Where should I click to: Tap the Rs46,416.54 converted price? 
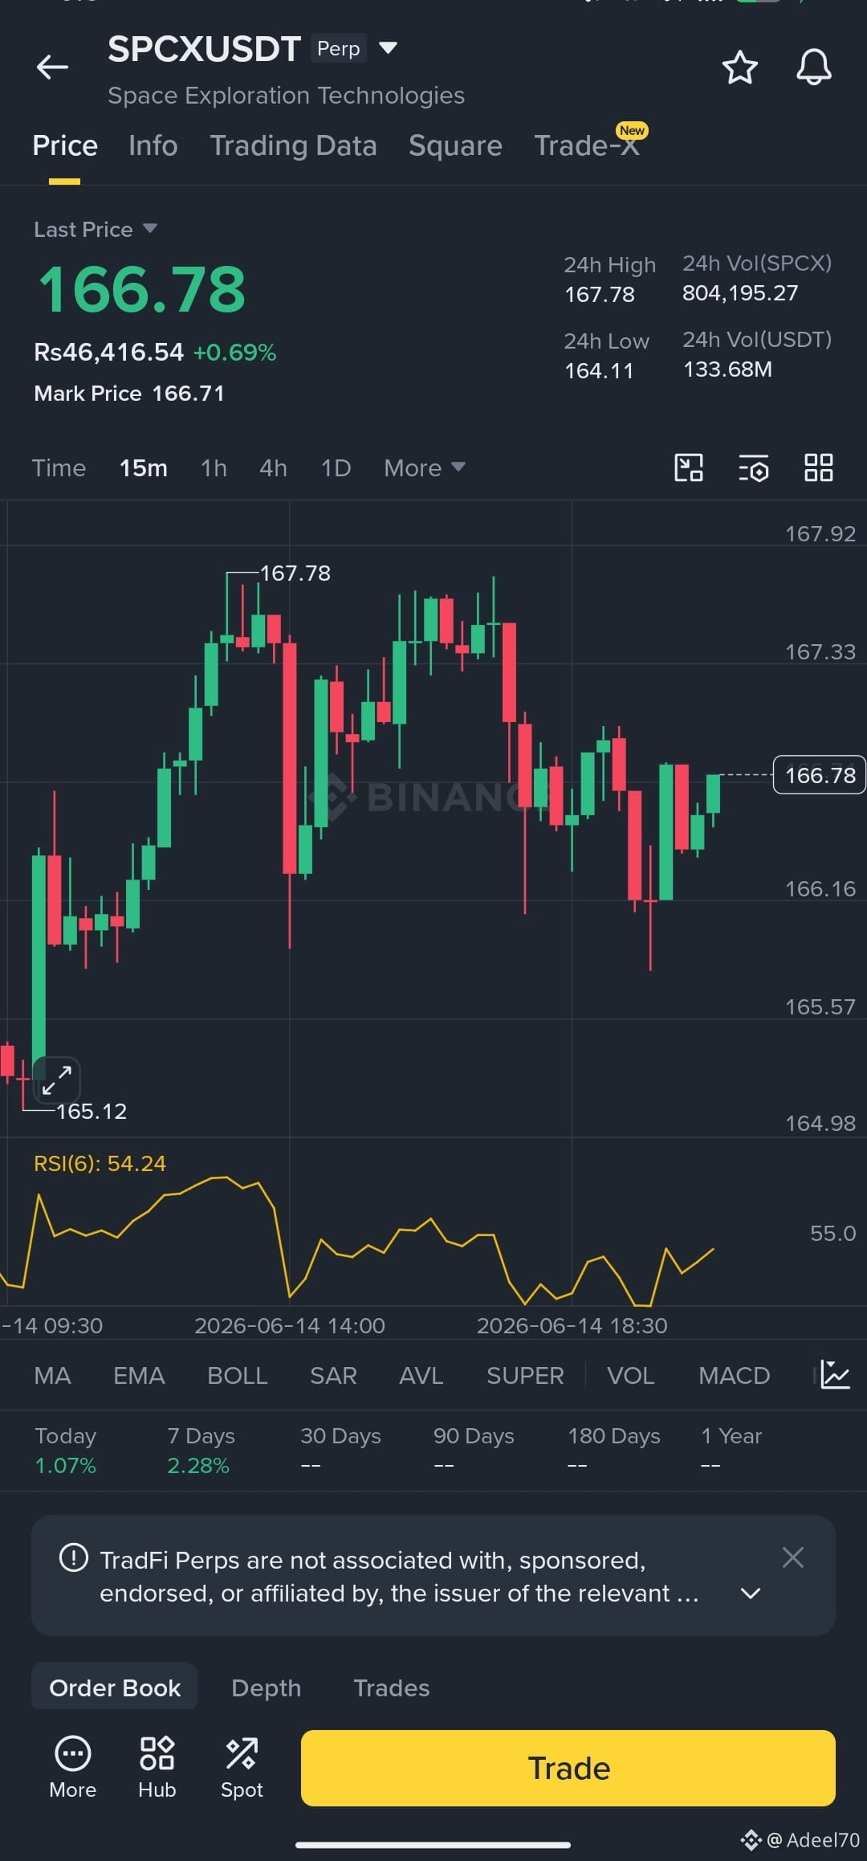[108, 352]
